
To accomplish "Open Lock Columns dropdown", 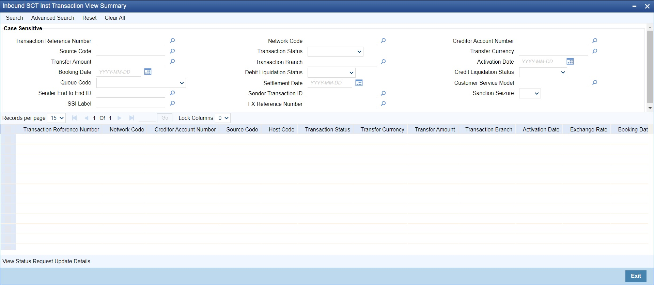I will pyautogui.click(x=223, y=118).
